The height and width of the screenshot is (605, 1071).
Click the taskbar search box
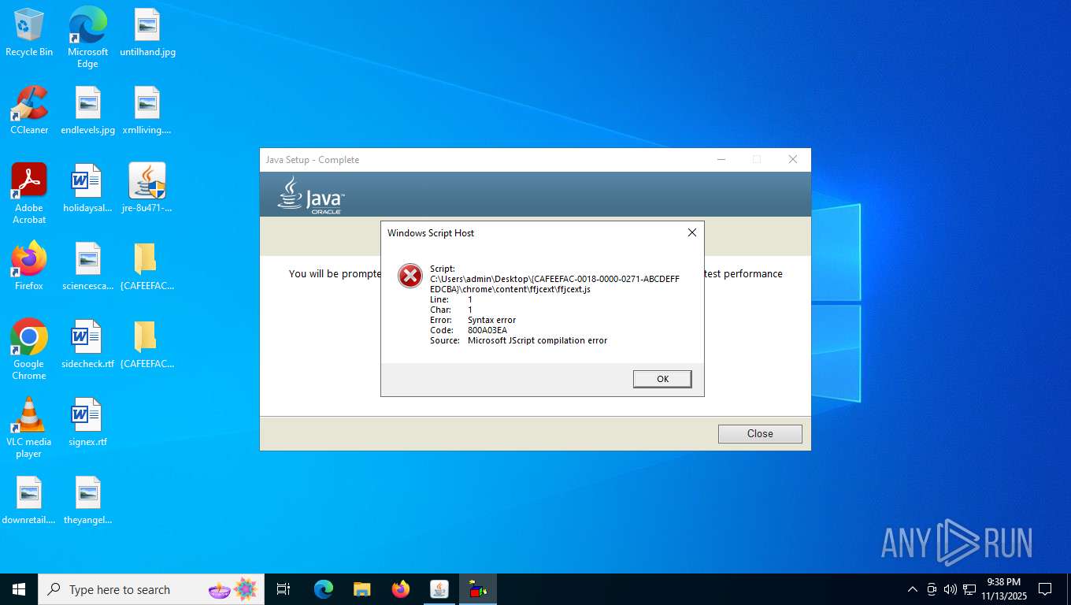coord(149,589)
